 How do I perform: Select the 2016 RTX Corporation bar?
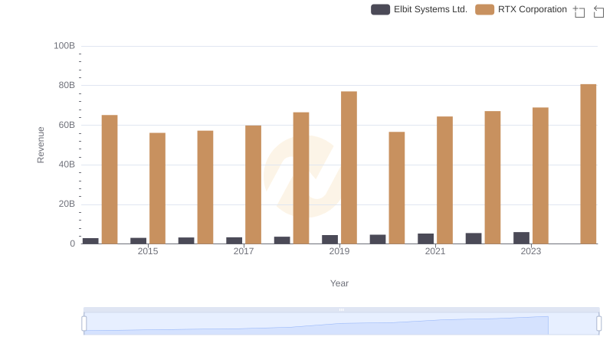[x=205, y=188]
